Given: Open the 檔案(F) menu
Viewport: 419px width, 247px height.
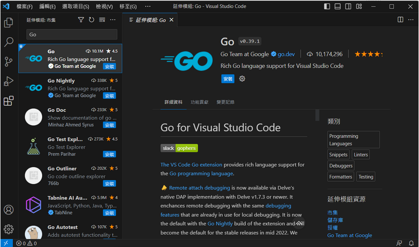Looking at the screenshot, I should (24, 6).
